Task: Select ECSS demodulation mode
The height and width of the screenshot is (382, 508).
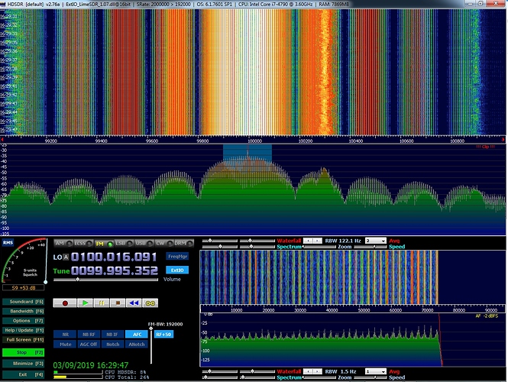Action: (x=83, y=243)
